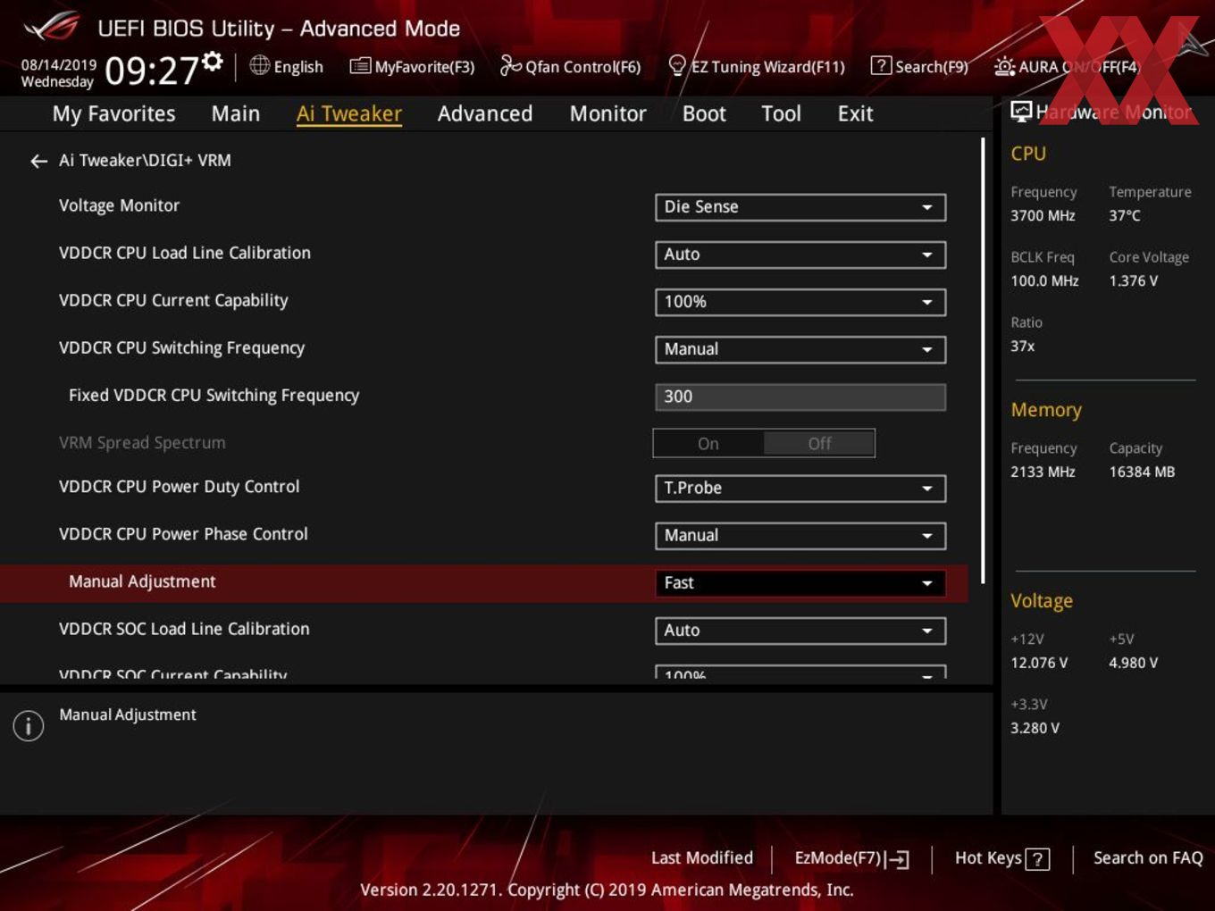Select VDDCR CPU Switching Frequency label
This screenshot has height=911, width=1215.
(181, 347)
